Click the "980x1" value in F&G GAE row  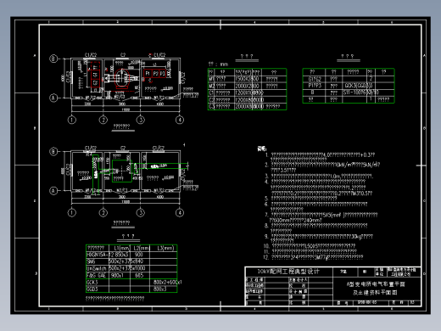tap(117, 275)
